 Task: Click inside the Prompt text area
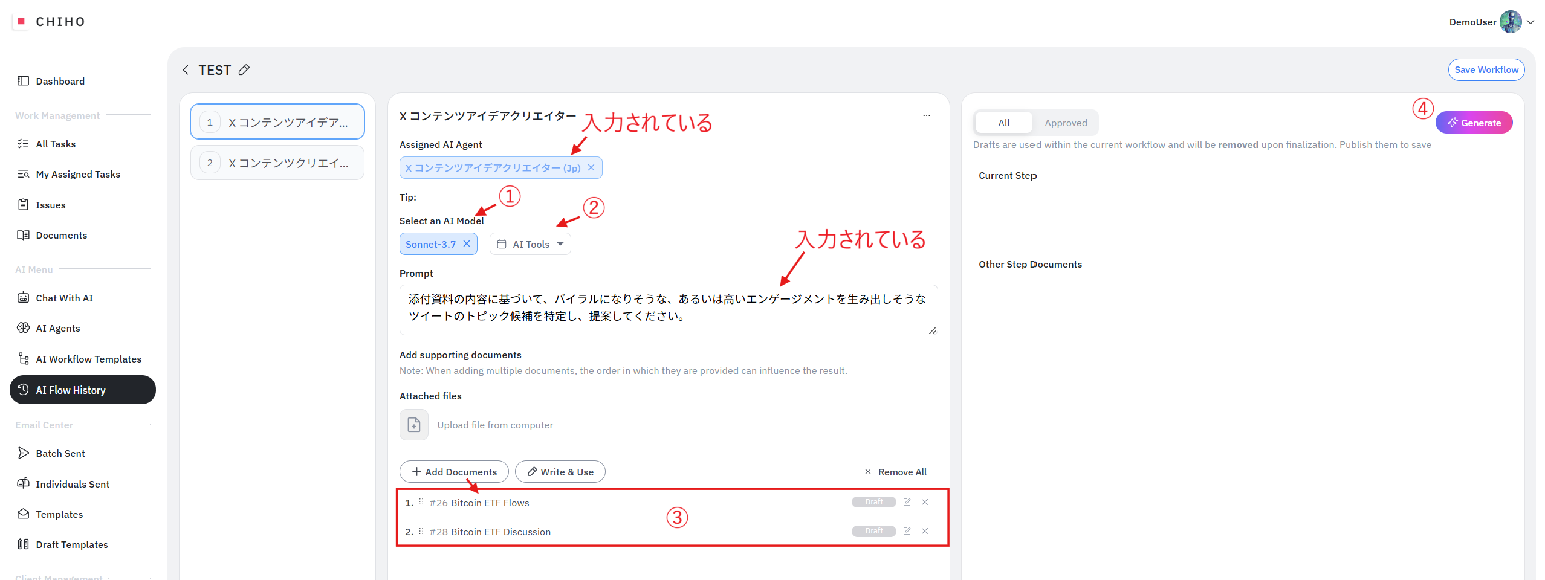[667, 309]
